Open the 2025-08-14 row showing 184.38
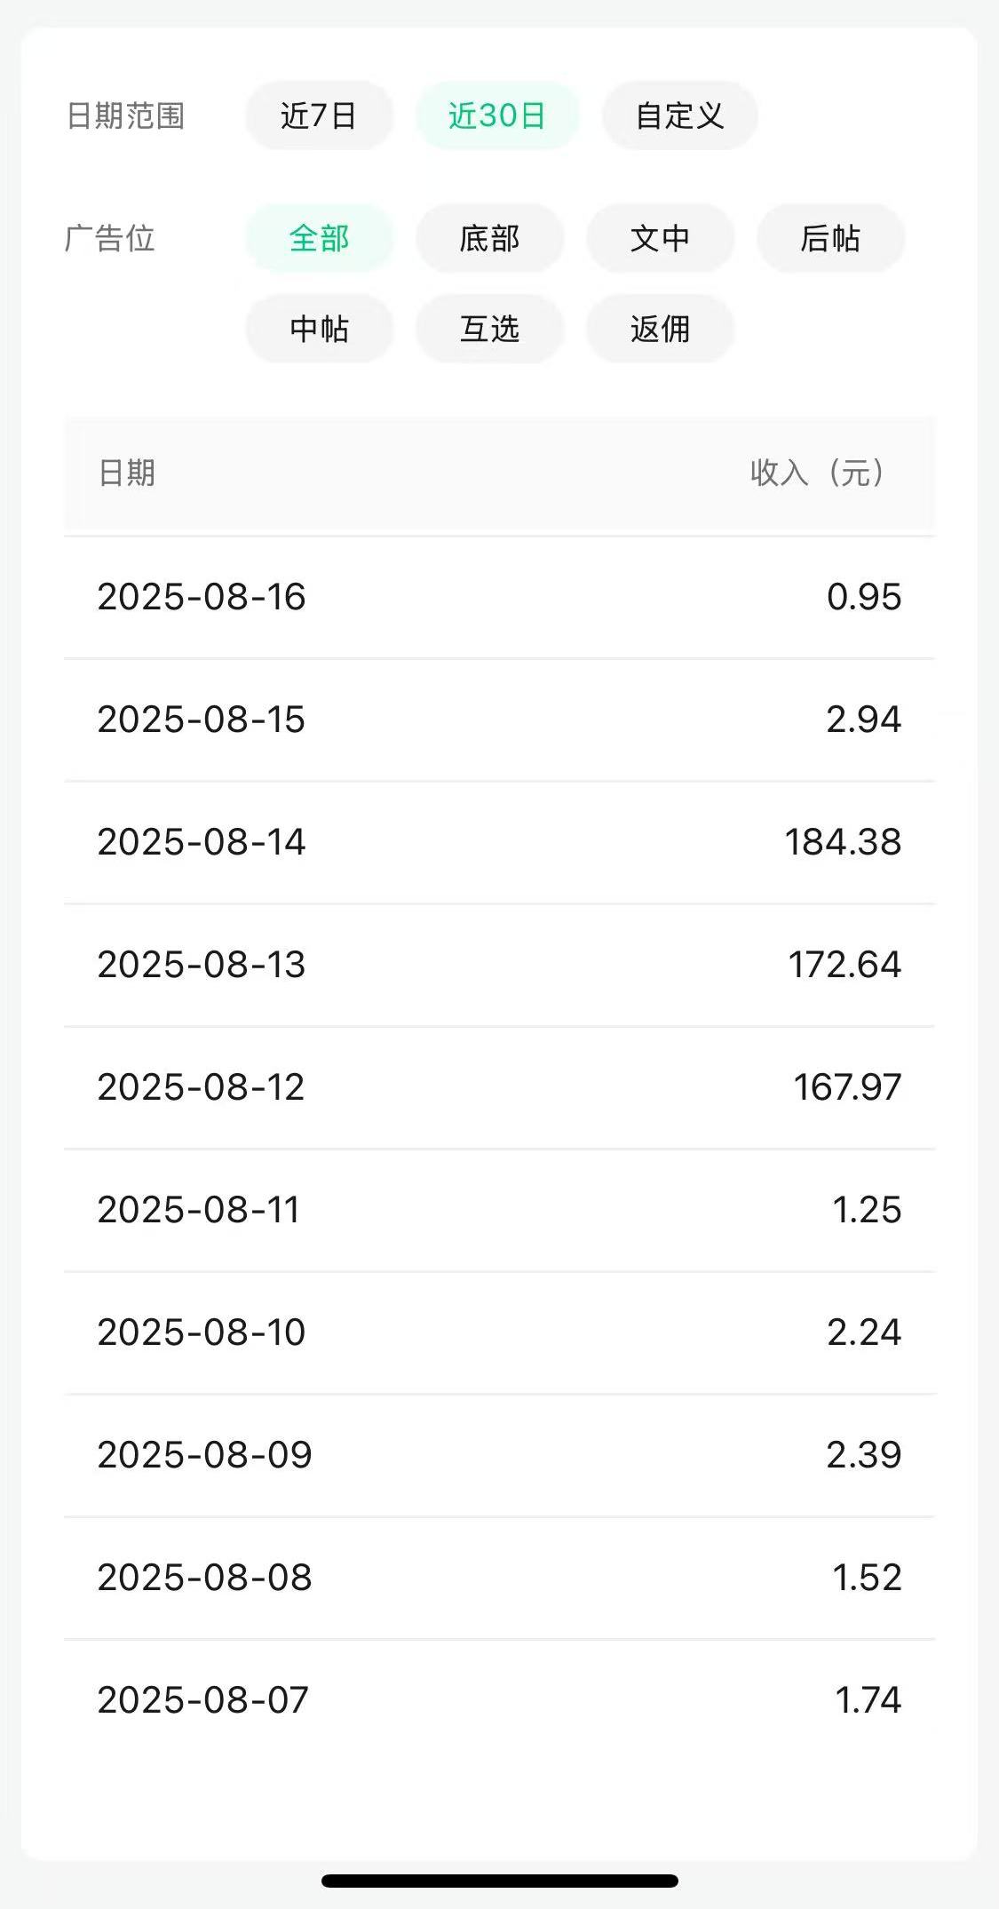Screen dimensions: 999x1909 tap(499, 842)
